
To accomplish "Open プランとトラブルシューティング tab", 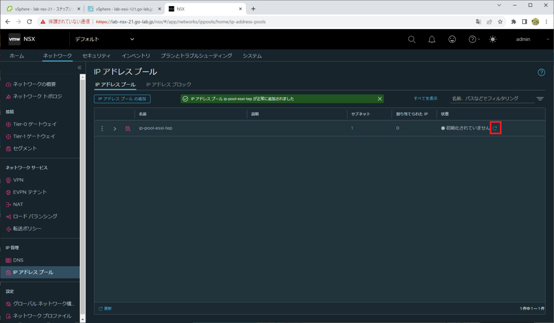I will point(196,56).
